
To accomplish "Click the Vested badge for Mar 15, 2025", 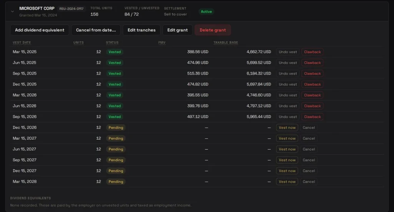I will pyautogui.click(x=115, y=52).
